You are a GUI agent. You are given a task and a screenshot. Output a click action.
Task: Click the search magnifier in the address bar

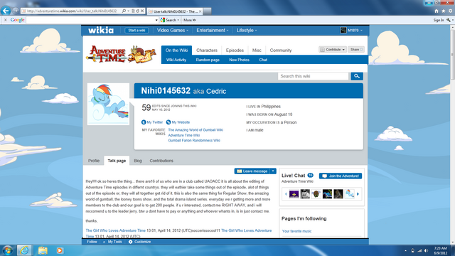coord(124,11)
